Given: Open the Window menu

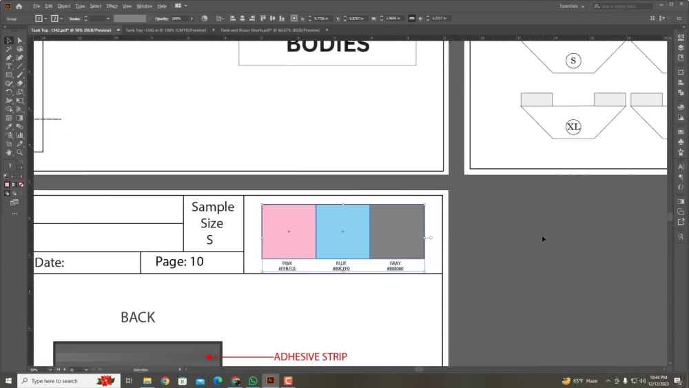Looking at the screenshot, I should (x=144, y=6).
